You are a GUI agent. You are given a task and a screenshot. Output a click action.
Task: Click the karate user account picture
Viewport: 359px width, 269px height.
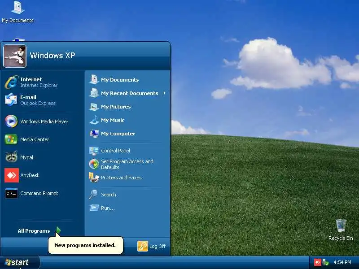coord(15,56)
